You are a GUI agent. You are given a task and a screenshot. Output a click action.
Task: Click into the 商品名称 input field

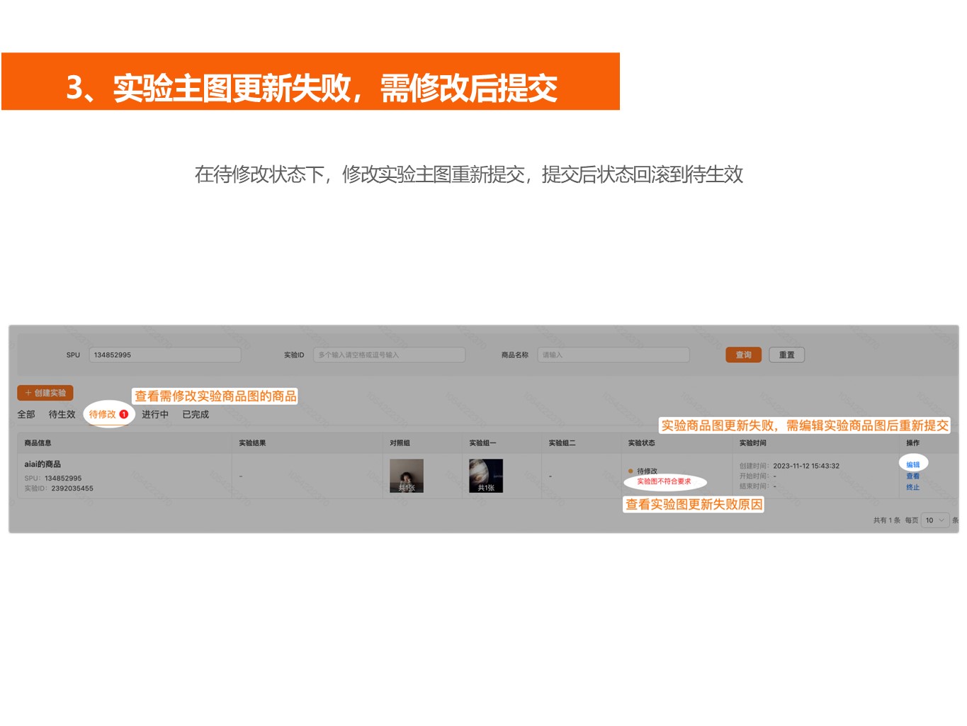click(x=613, y=355)
